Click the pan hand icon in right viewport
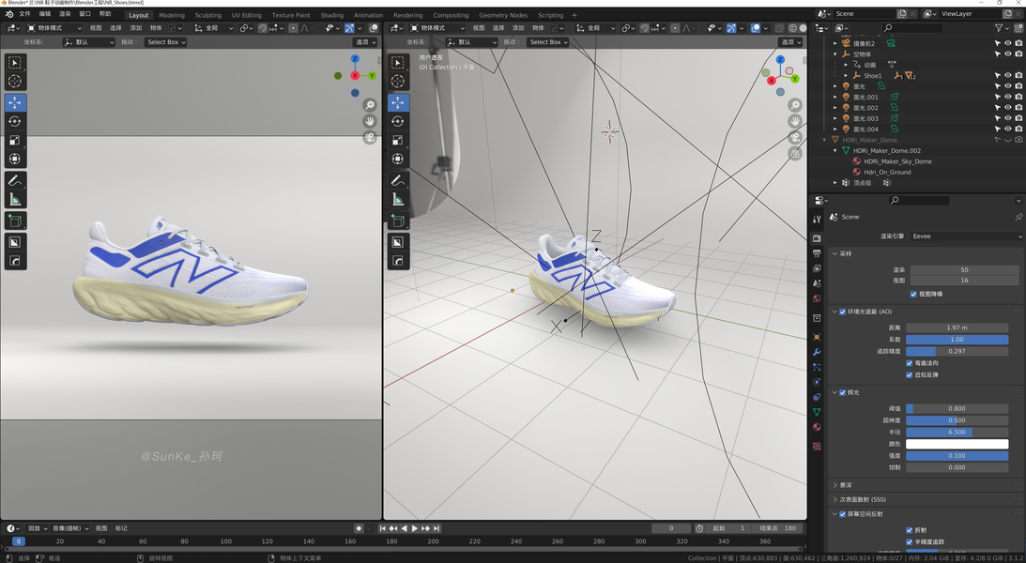1026x563 pixels. (794, 121)
